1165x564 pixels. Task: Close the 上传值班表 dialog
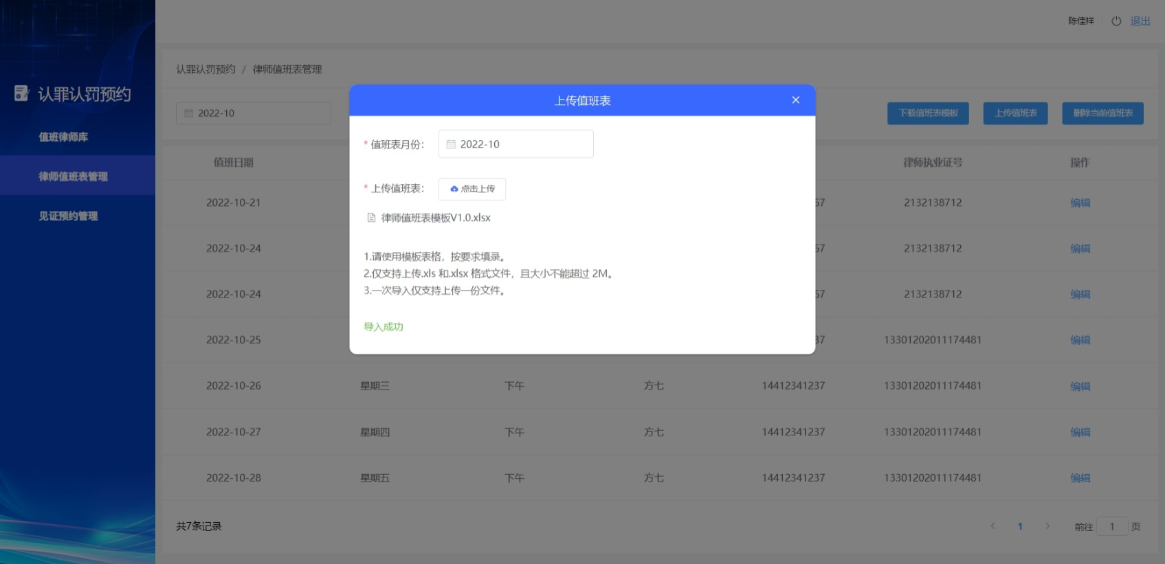click(x=795, y=100)
